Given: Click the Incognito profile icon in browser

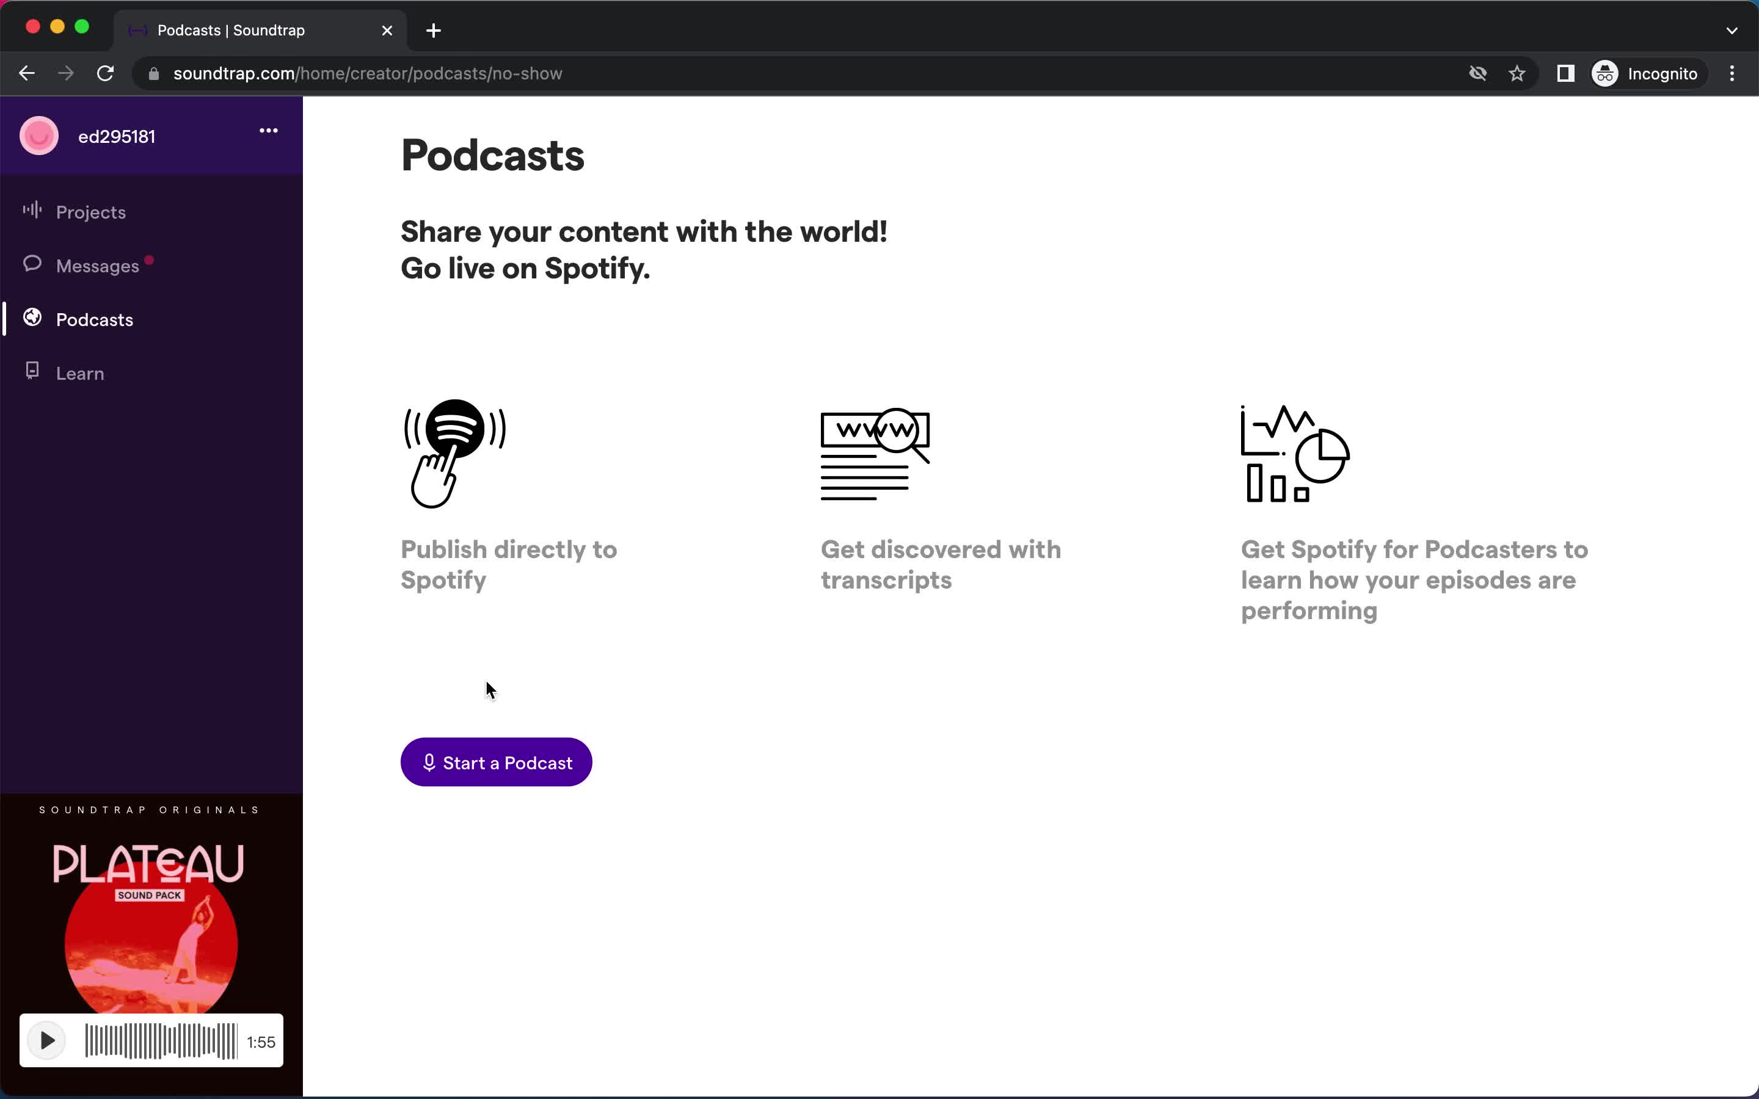Looking at the screenshot, I should click(1606, 72).
